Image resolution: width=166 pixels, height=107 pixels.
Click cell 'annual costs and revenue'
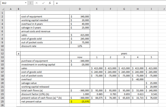45,31
